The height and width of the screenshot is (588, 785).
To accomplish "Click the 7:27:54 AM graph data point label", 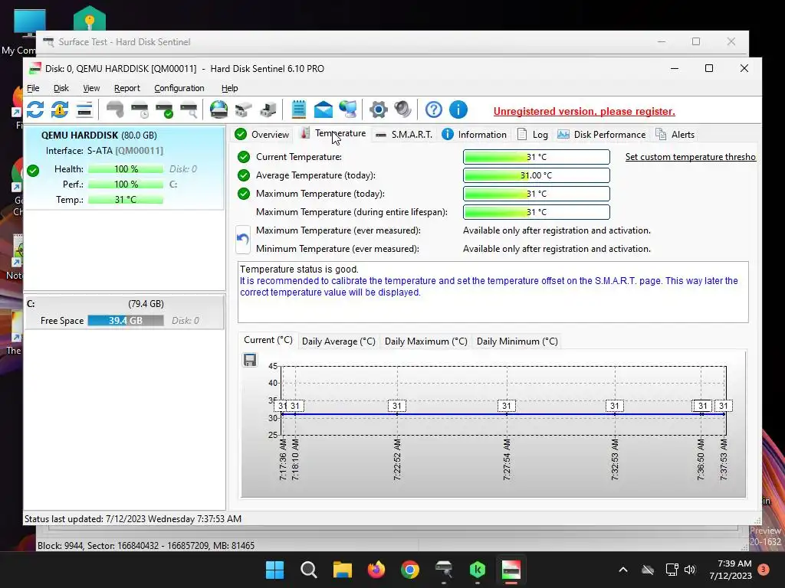I will coord(507,406).
